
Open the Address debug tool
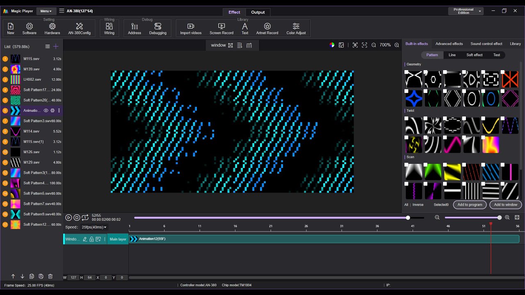coord(135,28)
